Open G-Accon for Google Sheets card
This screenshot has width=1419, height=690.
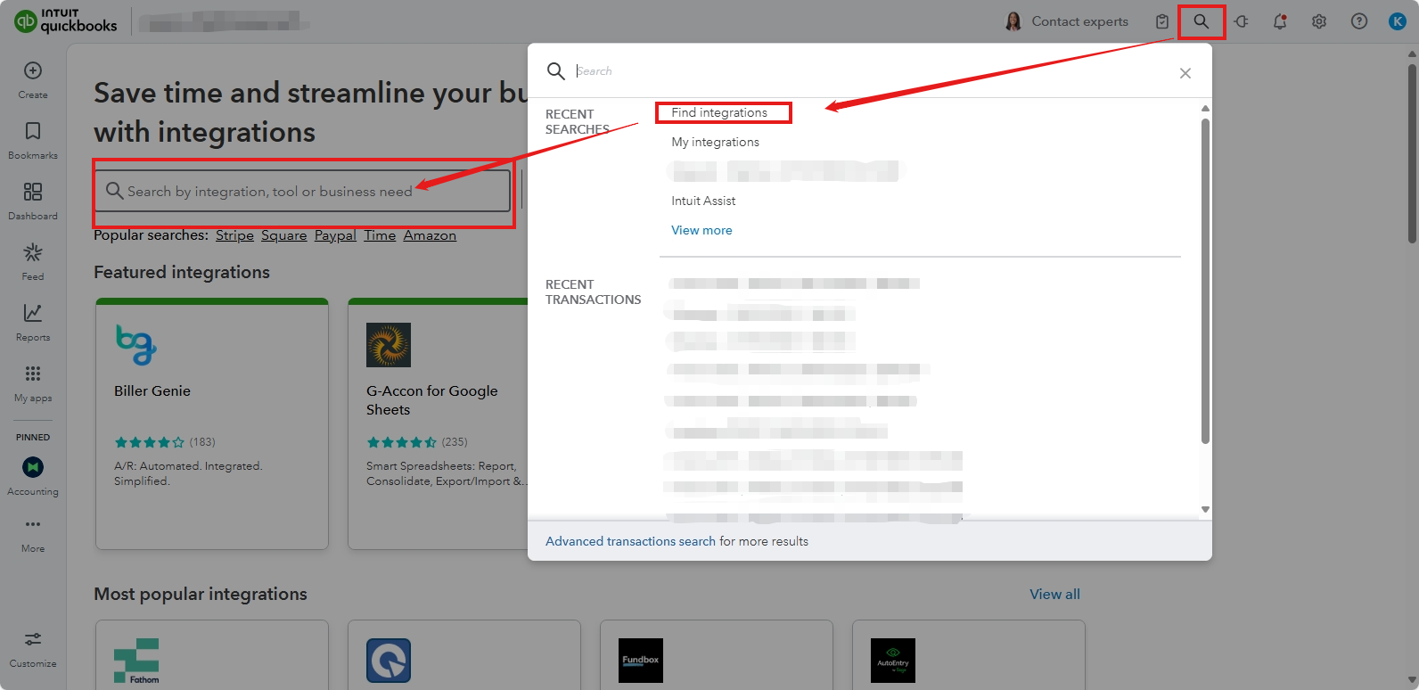437,424
